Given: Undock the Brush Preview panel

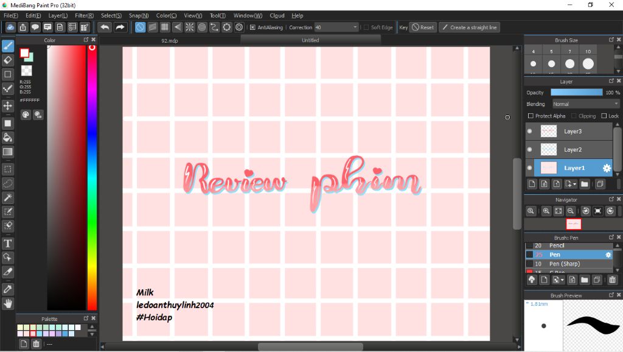Looking at the screenshot, I should click(x=611, y=295).
